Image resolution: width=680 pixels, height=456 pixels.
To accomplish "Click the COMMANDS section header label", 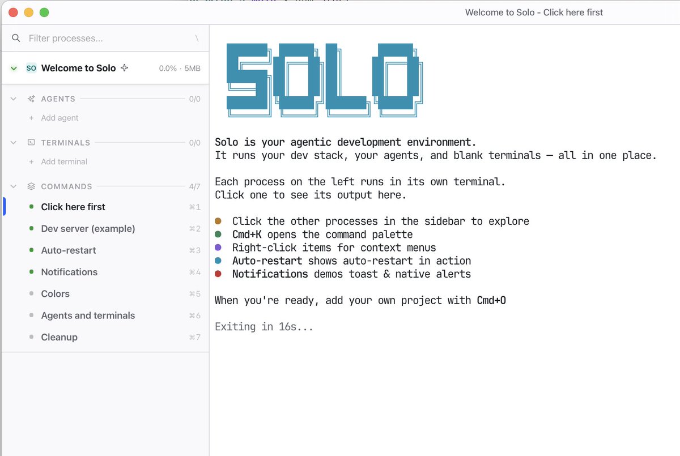I will point(66,186).
